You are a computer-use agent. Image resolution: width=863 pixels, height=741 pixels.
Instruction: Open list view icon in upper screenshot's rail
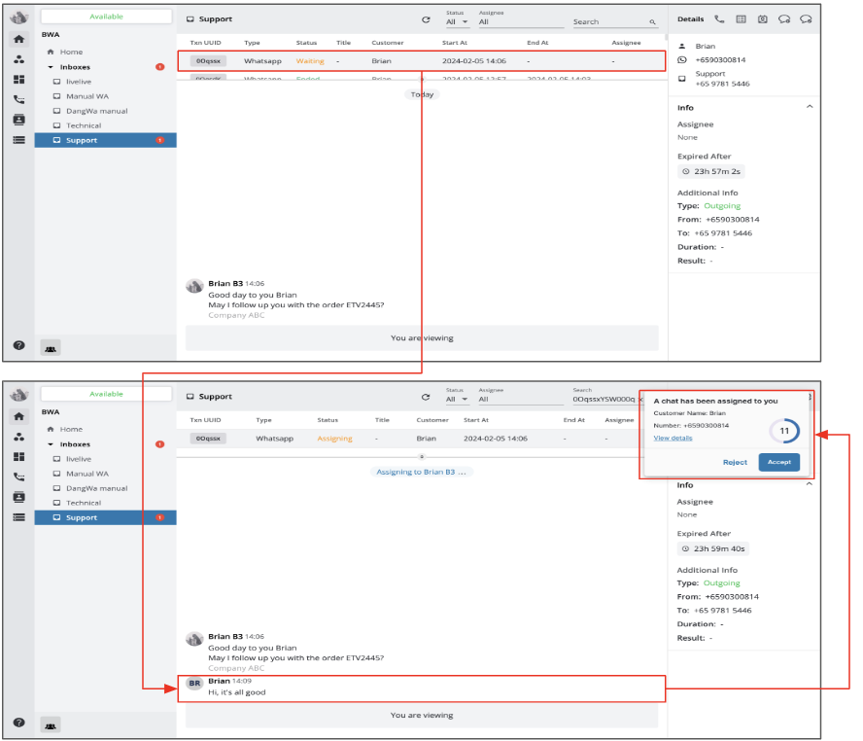pos(18,140)
